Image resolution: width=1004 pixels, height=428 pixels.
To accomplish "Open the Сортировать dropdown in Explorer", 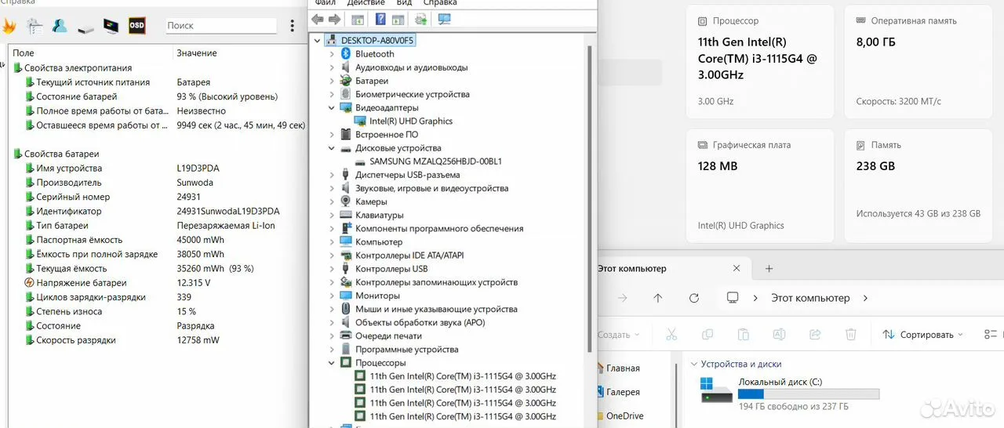I will [922, 335].
